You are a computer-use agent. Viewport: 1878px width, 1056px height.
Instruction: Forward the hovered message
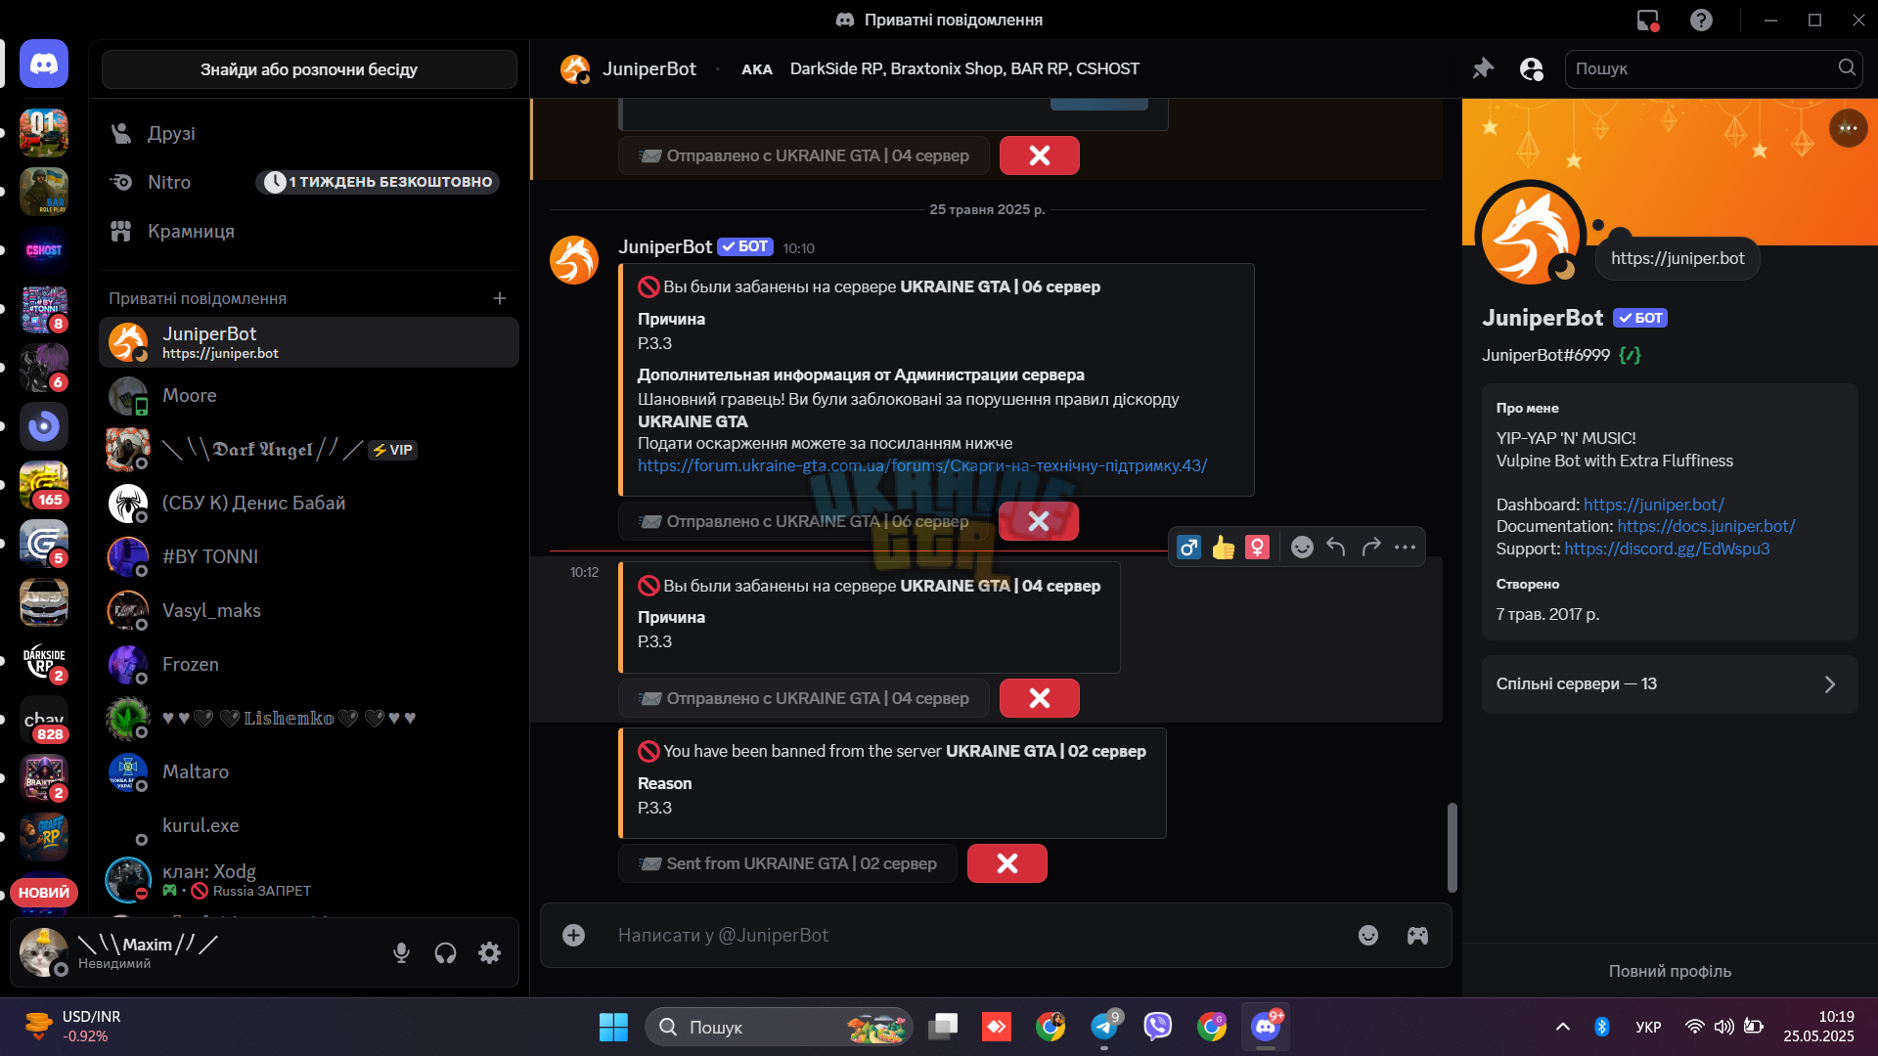coord(1371,548)
